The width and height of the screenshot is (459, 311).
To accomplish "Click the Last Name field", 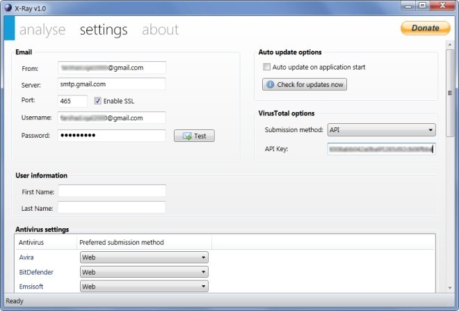I will tap(111, 207).
